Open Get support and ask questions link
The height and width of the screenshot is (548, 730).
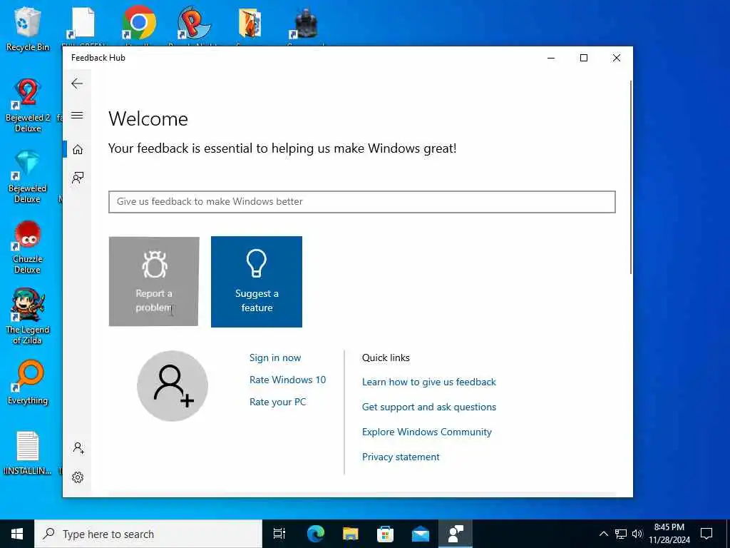428,407
